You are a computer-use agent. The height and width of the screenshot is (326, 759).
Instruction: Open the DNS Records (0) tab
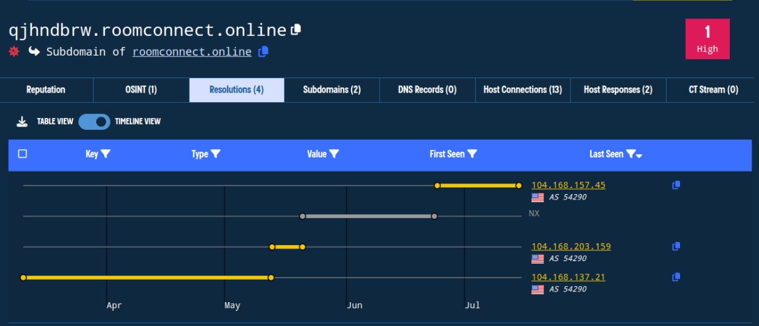pyautogui.click(x=427, y=89)
